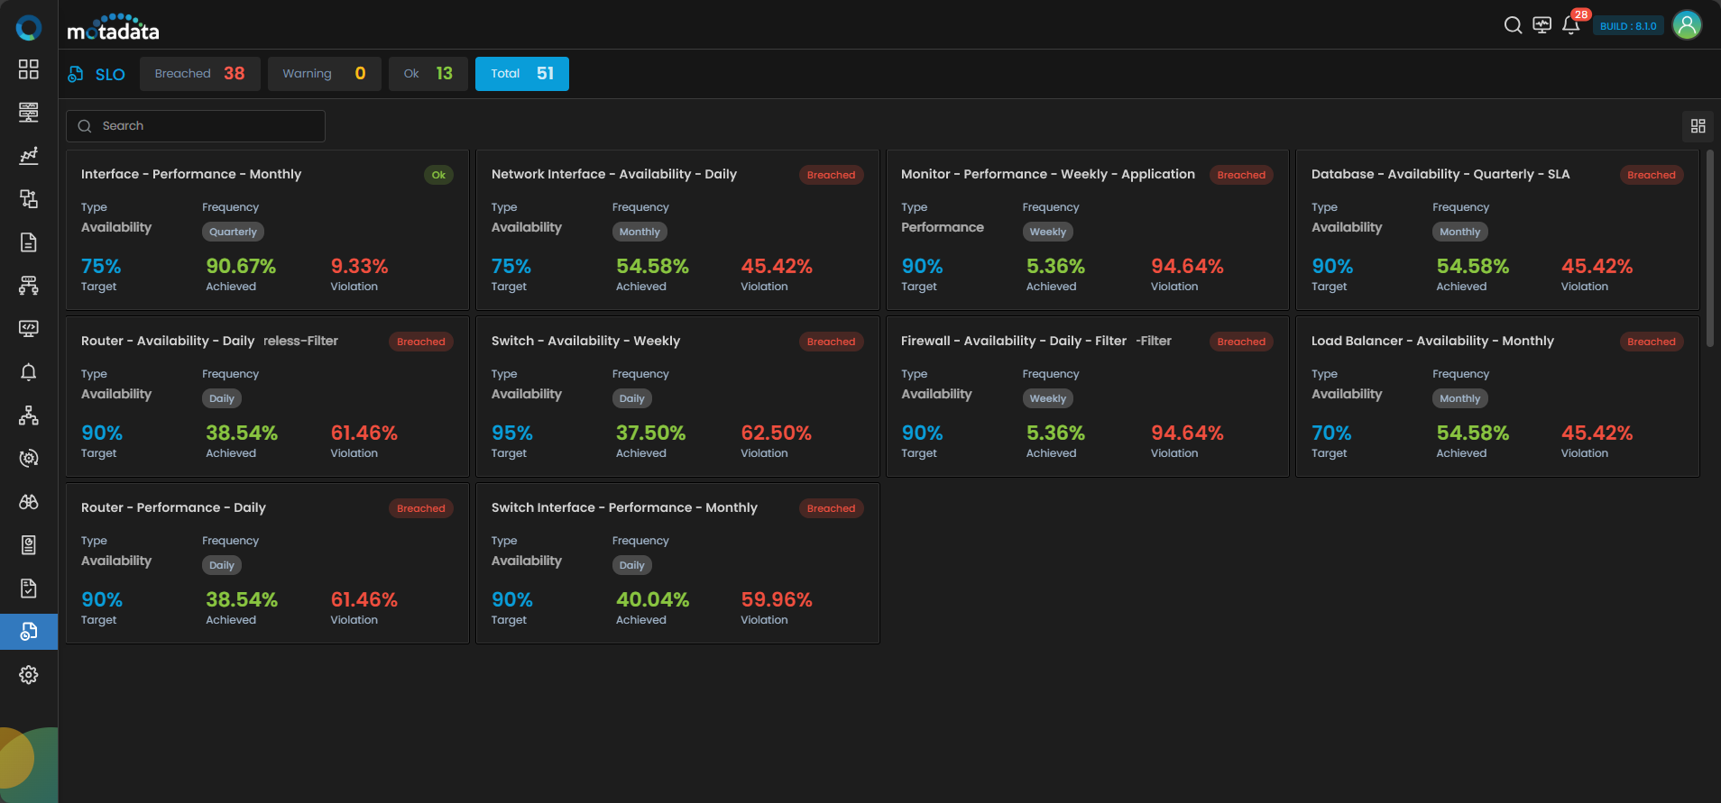Select the Total 51 filter tab
Image resolution: width=1721 pixels, height=803 pixels.
pos(521,74)
